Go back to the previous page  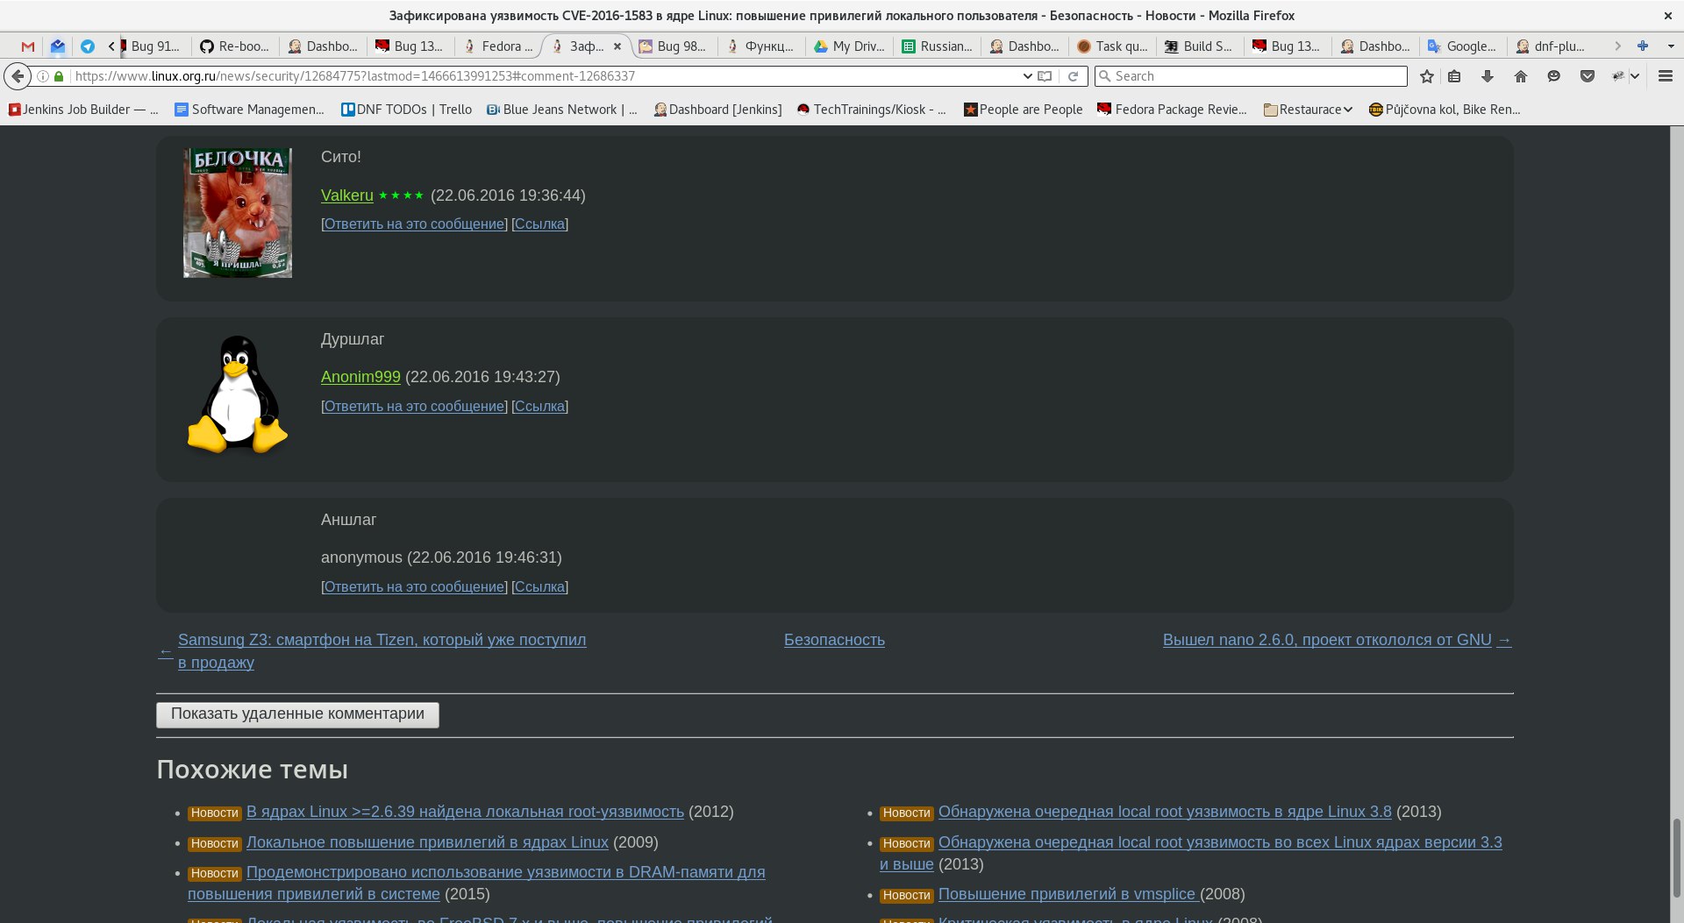point(18,76)
